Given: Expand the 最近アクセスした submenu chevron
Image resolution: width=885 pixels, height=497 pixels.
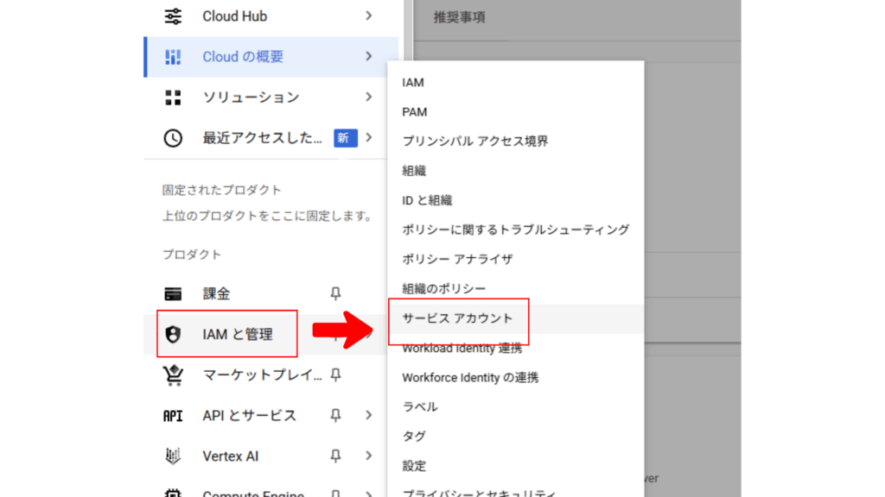Looking at the screenshot, I should pyautogui.click(x=368, y=137).
